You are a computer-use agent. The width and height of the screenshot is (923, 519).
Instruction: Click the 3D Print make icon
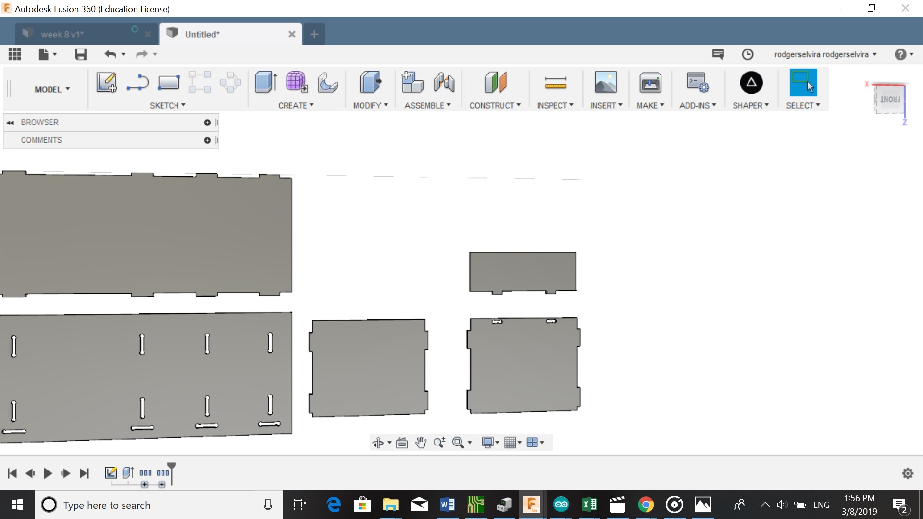click(650, 83)
